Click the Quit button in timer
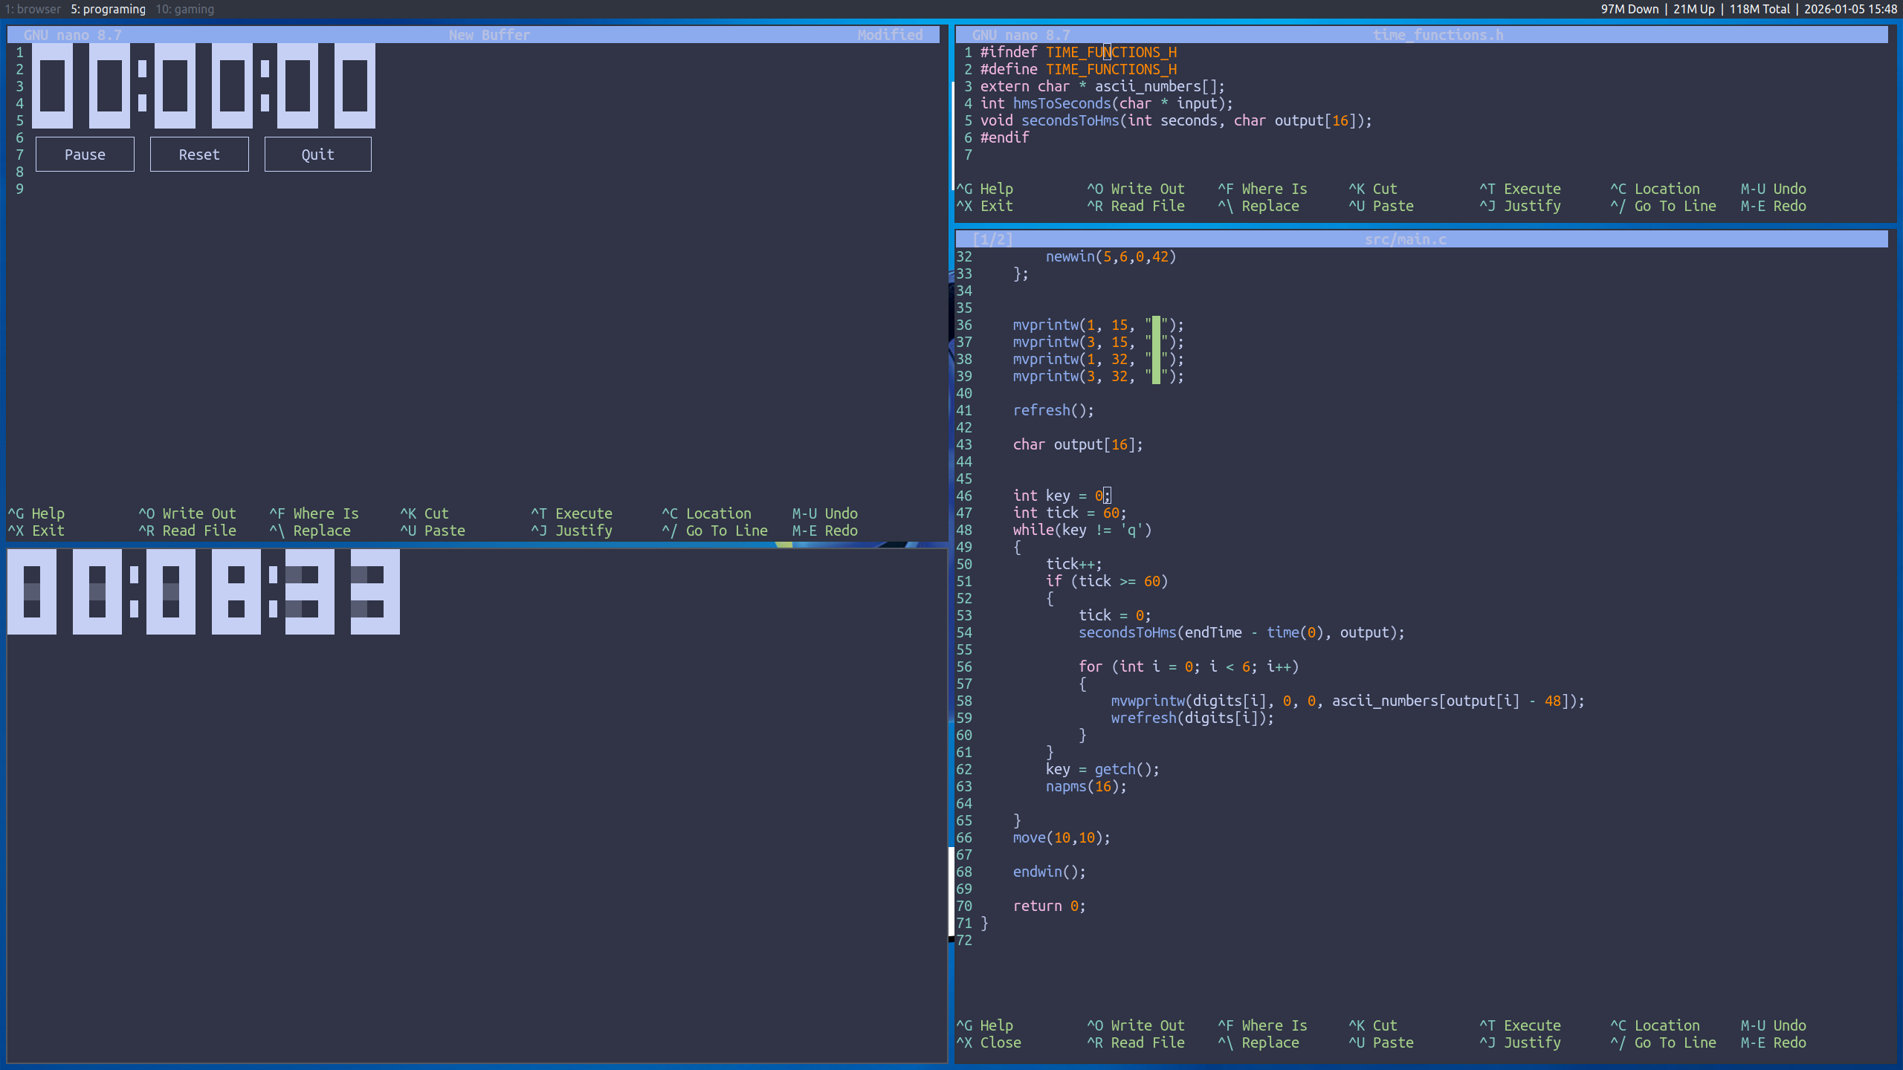Image resolution: width=1903 pixels, height=1070 pixels. pos(317,155)
